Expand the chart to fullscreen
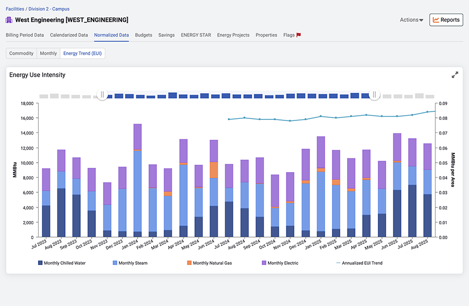469x306 pixels. [454, 75]
